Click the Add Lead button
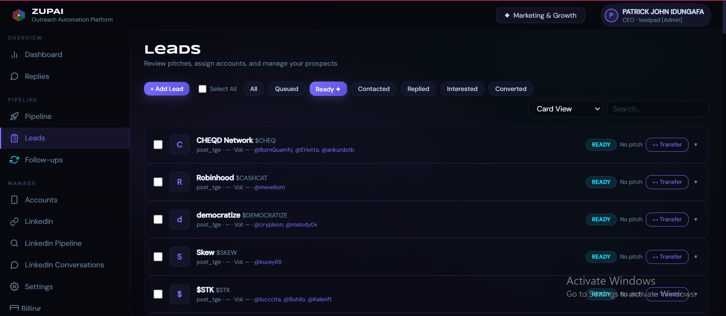The image size is (726, 316). 167,89
